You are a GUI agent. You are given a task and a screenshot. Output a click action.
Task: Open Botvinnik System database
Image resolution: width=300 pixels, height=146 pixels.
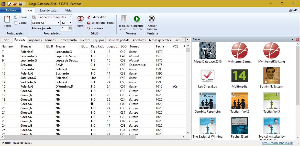[272, 76]
